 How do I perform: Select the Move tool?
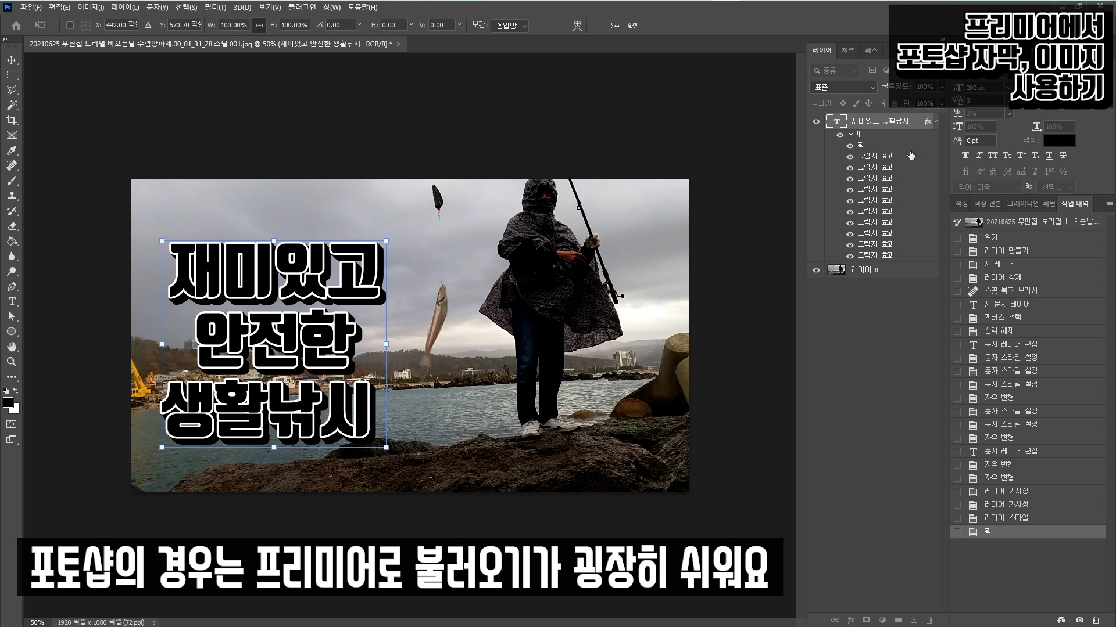pyautogui.click(x=12, y=60)
